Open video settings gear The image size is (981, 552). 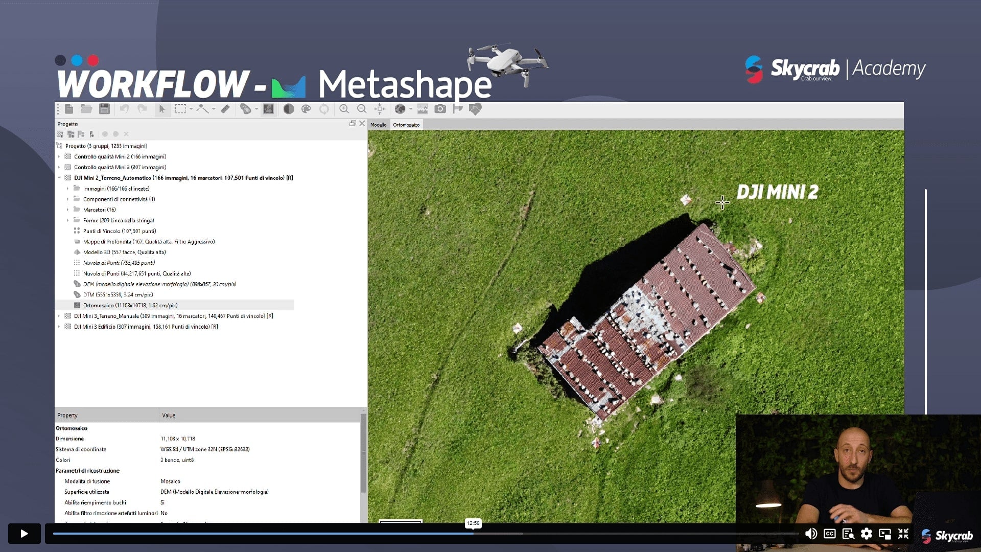point(867,534)
